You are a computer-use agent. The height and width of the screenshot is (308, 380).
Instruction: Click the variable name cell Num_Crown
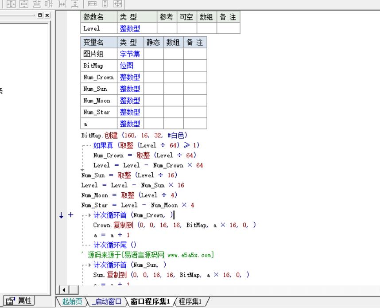tap(99, 77)
